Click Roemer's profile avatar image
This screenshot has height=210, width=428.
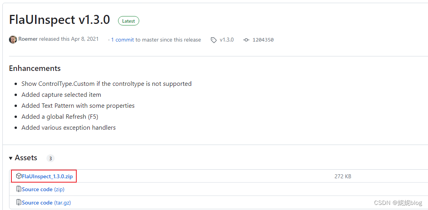[13, 40]
